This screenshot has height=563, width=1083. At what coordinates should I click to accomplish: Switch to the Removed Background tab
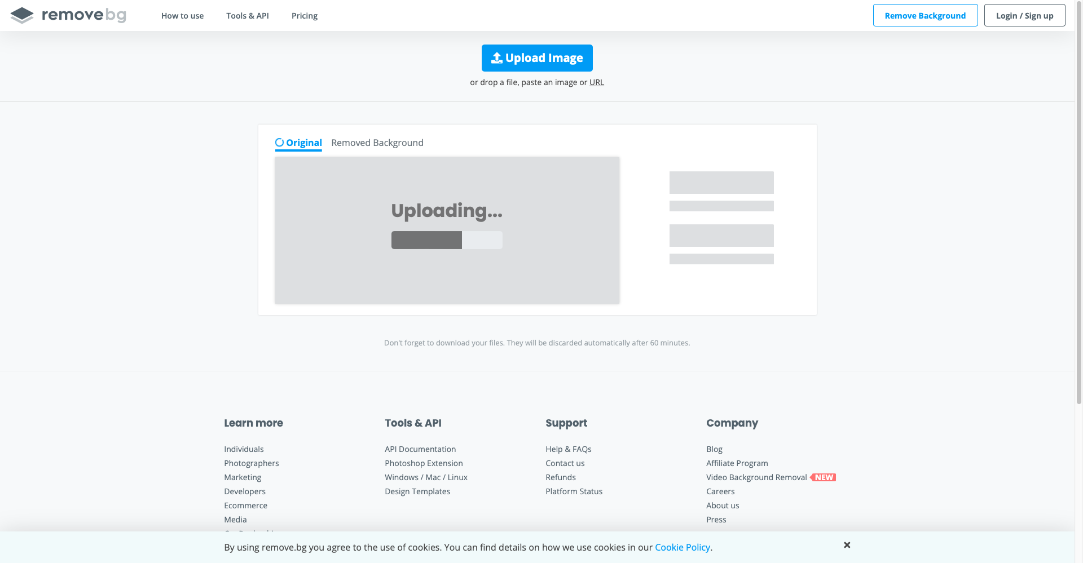[377, 143]
